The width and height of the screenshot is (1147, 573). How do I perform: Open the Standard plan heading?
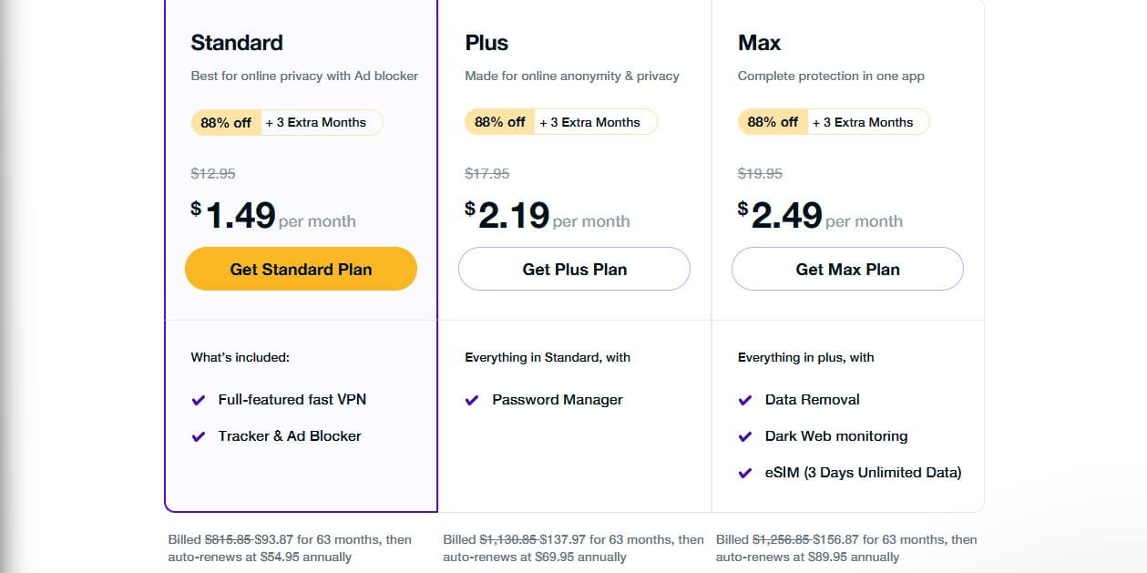tap(236, 42)
